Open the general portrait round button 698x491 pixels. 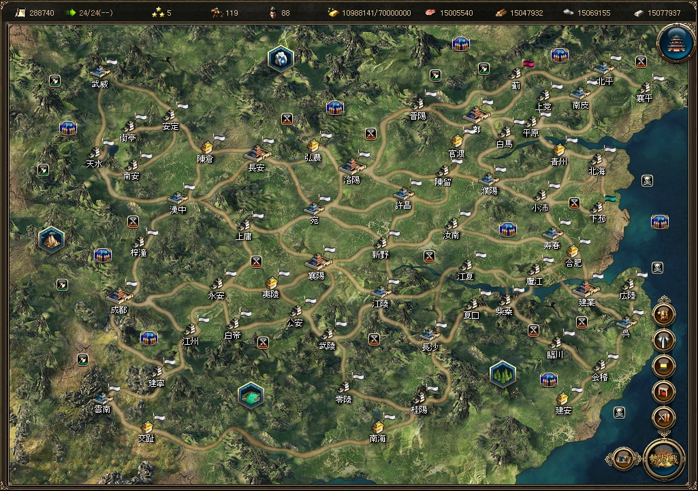pyautogui.click(x=664, y=314)
